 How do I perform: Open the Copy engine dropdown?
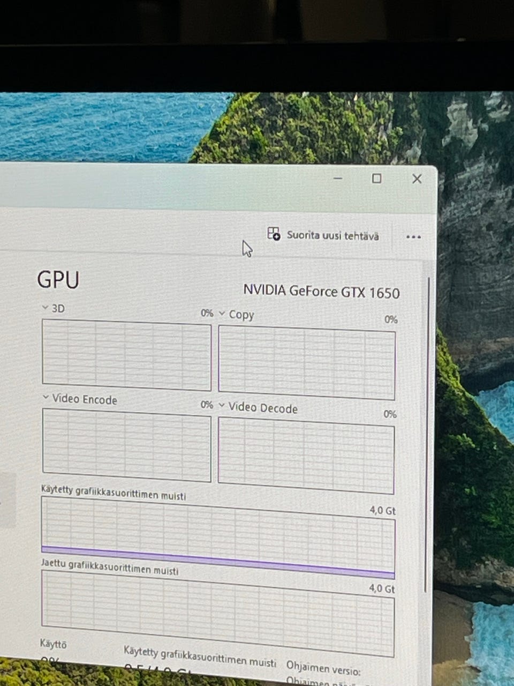coord(222,314)
